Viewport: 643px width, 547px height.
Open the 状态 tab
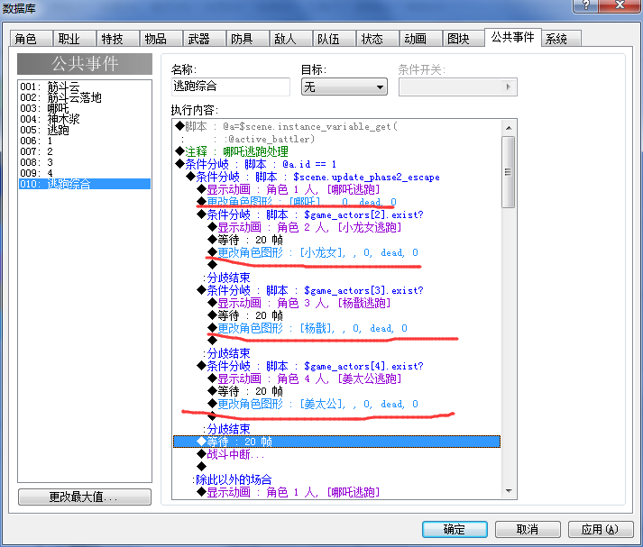tap(378, 39)
